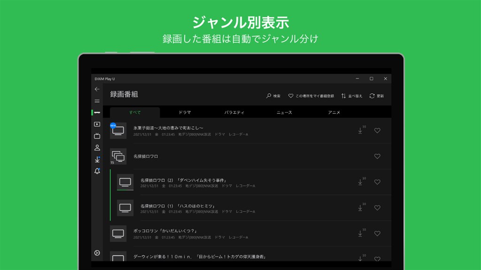481x270 pixels.
Task: Favorite 名探偵ロワロ (1) episode
Action: (377, 208)
